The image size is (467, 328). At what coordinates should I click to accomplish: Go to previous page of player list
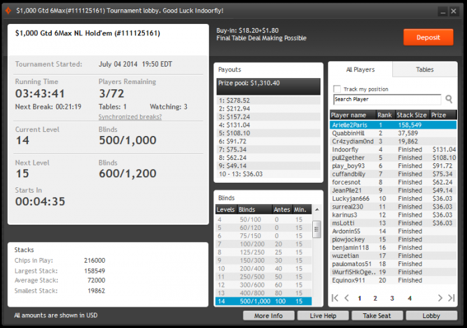[x=347, y=298]
